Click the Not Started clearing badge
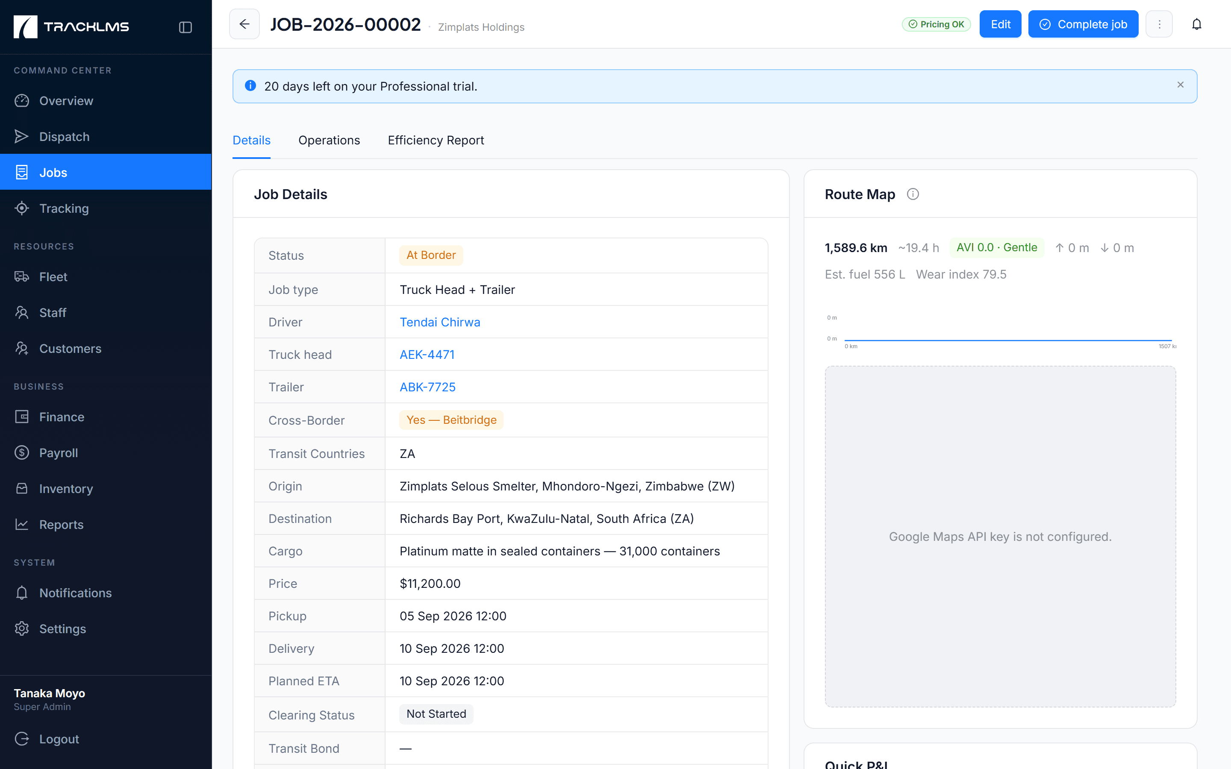1231x769 pixels. click(x=436, y=714)
